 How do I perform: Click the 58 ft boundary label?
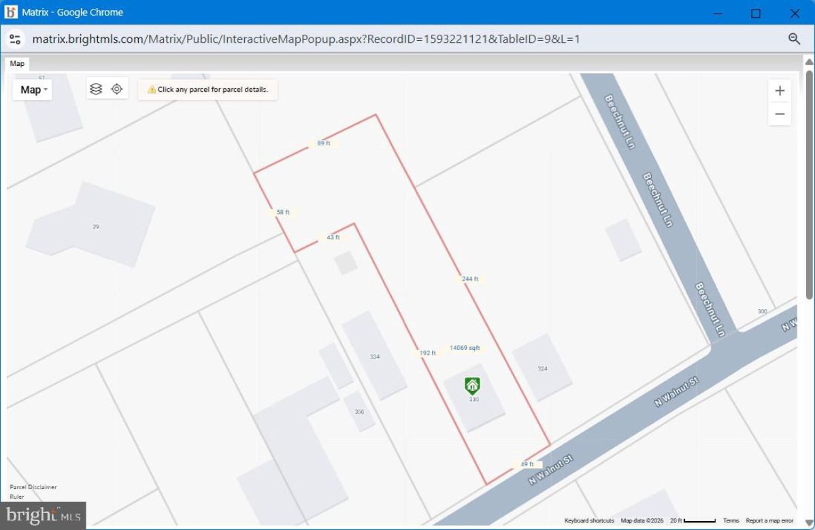coord(283,212)
